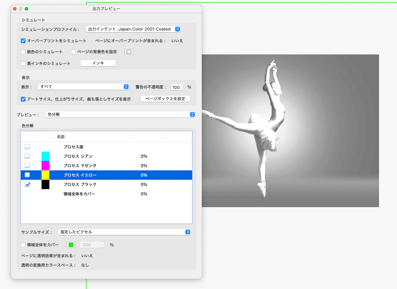Disable オーバープリントをシミュレート

click(23, 41)
